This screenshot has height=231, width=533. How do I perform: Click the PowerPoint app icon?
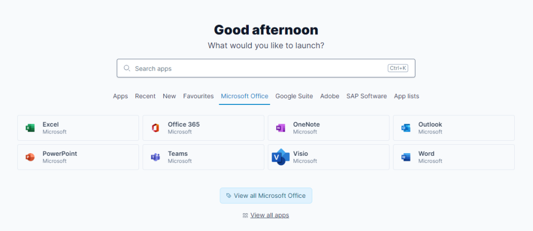30,157
